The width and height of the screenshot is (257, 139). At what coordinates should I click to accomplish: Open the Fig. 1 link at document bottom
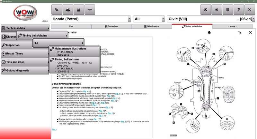[x=54, y=129]
